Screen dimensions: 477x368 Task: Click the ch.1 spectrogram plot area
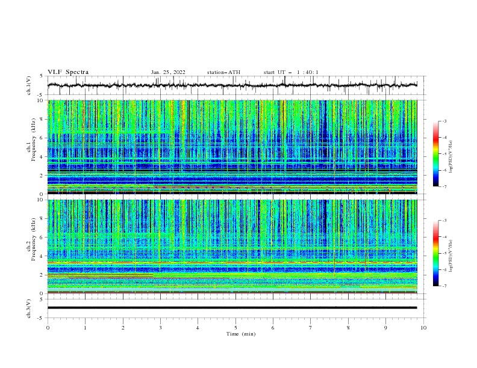click(232, 147)
